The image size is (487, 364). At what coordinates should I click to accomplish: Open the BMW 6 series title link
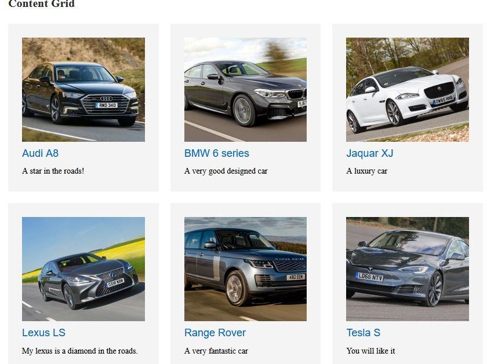click(216, 153)
